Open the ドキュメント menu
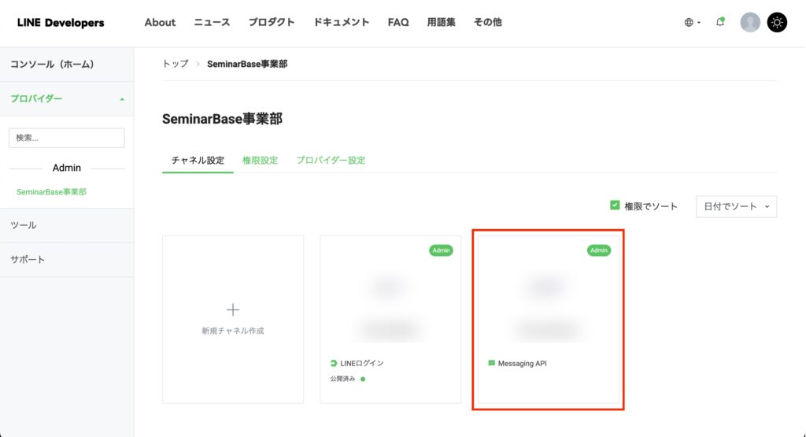Image resolution: width=806 pixels, height=437 pixels. click(341, 22)
